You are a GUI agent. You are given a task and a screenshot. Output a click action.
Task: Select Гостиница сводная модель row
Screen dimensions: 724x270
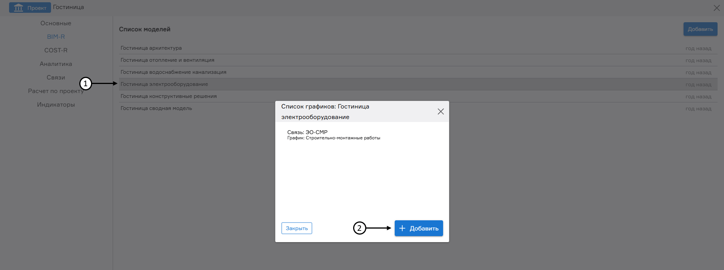[156, 108]
